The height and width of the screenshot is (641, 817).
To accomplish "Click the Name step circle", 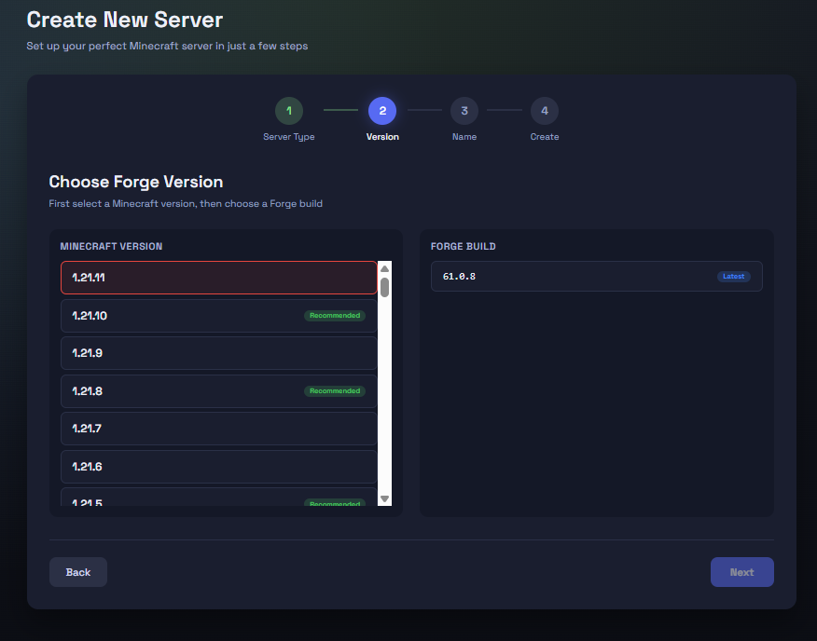I will [x=464, y=110].
